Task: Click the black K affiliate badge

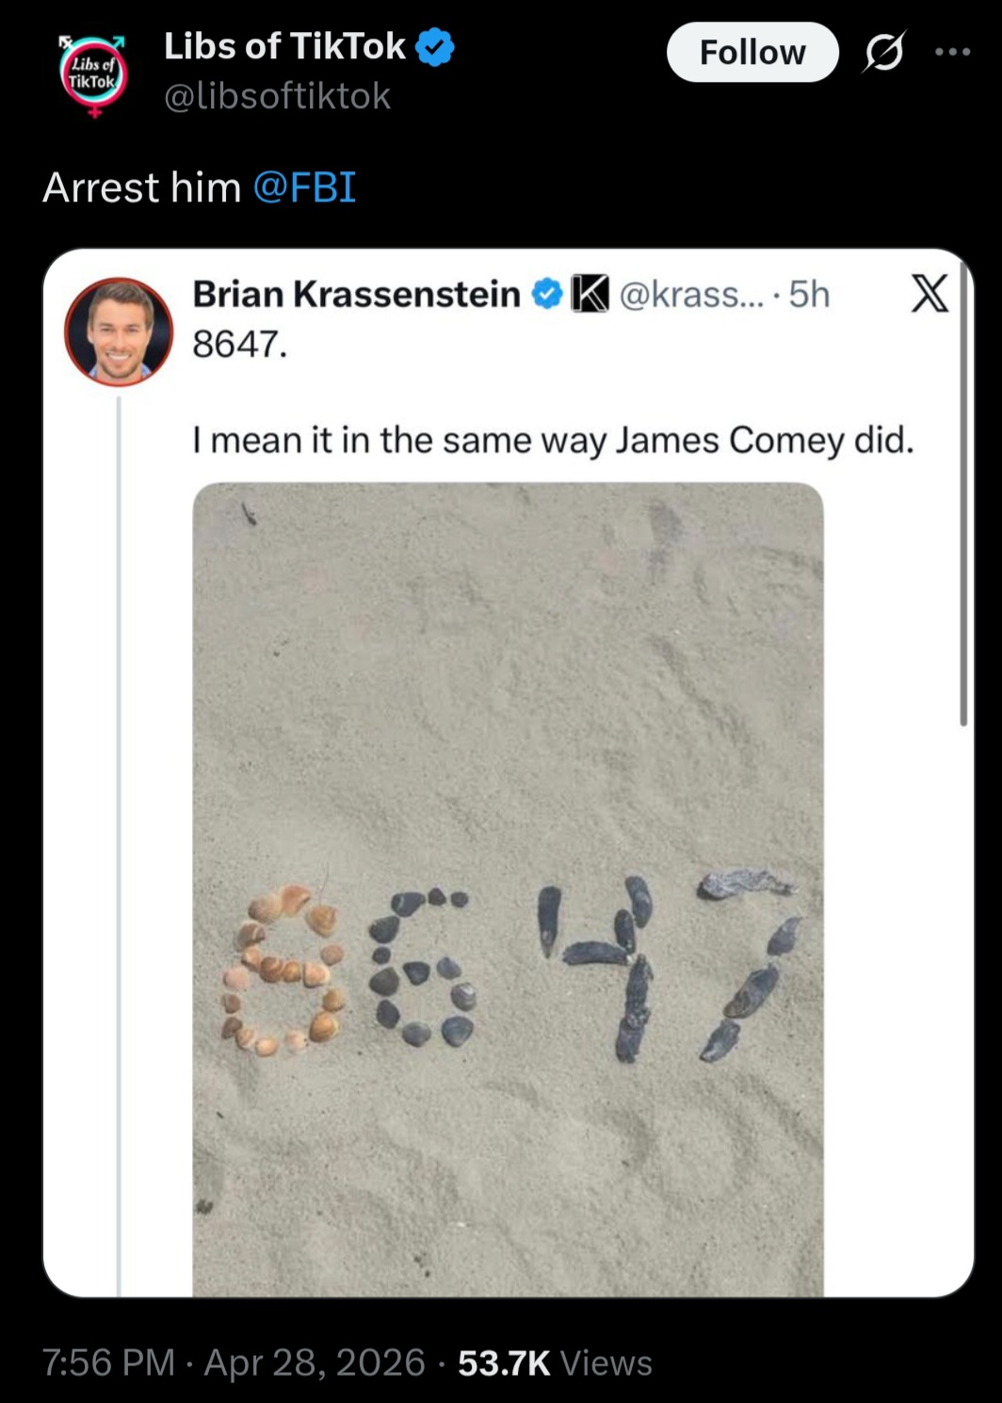Action: point(590,295)
